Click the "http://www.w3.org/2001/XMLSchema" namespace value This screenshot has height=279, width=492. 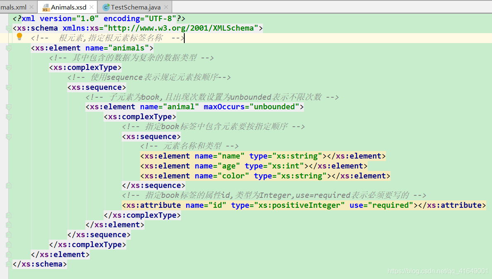point(181,28)
